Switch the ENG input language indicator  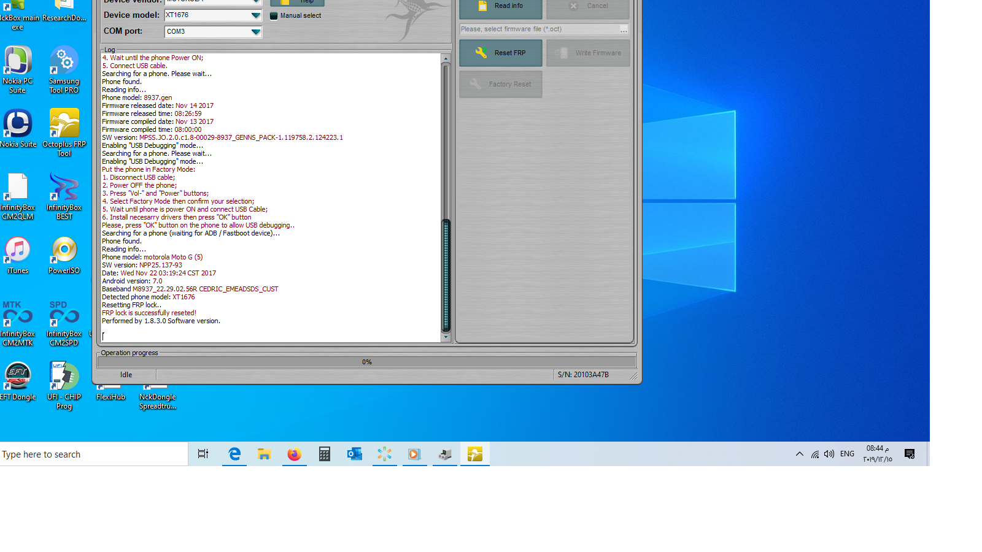coord(847,454)
